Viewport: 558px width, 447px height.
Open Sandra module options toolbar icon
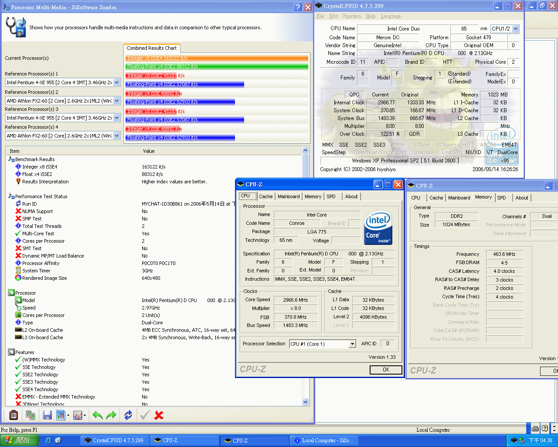coord(14,415)
